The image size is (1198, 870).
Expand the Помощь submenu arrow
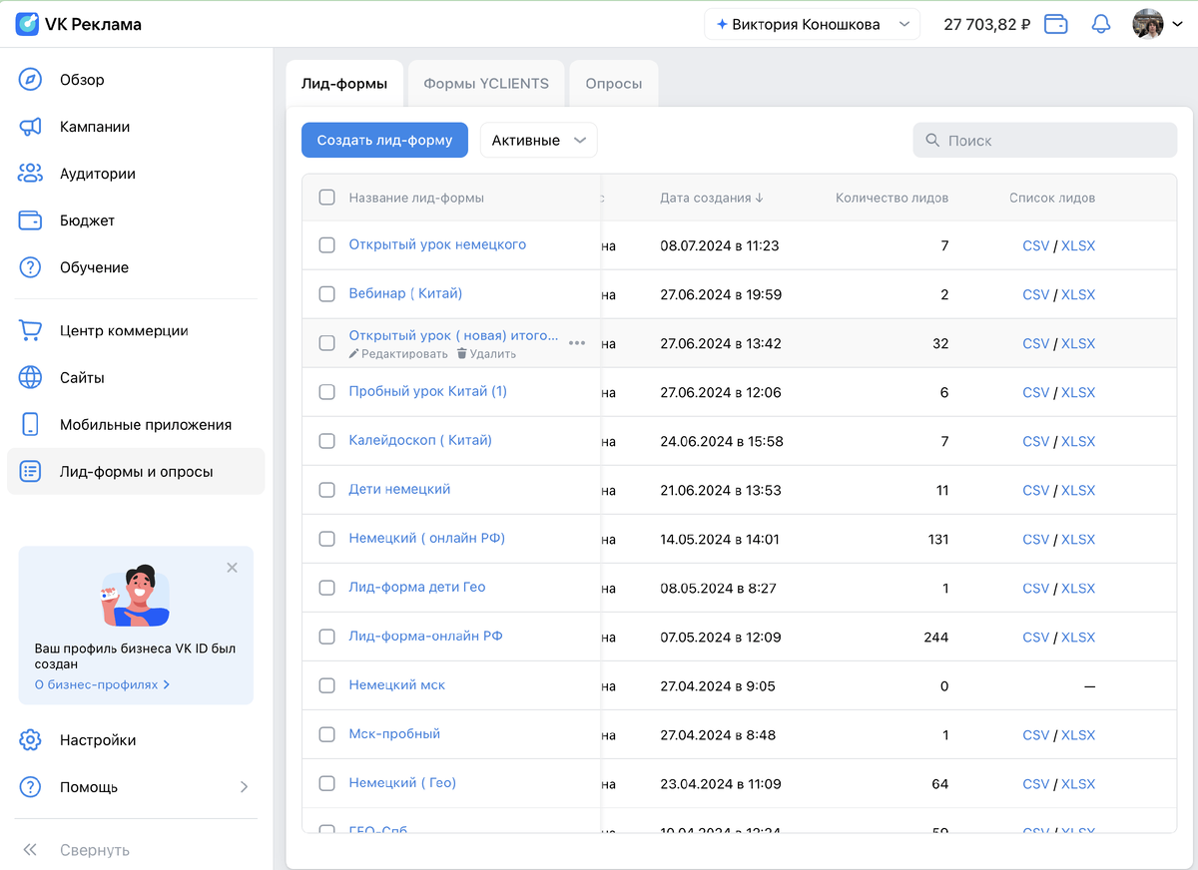(245, 787)
